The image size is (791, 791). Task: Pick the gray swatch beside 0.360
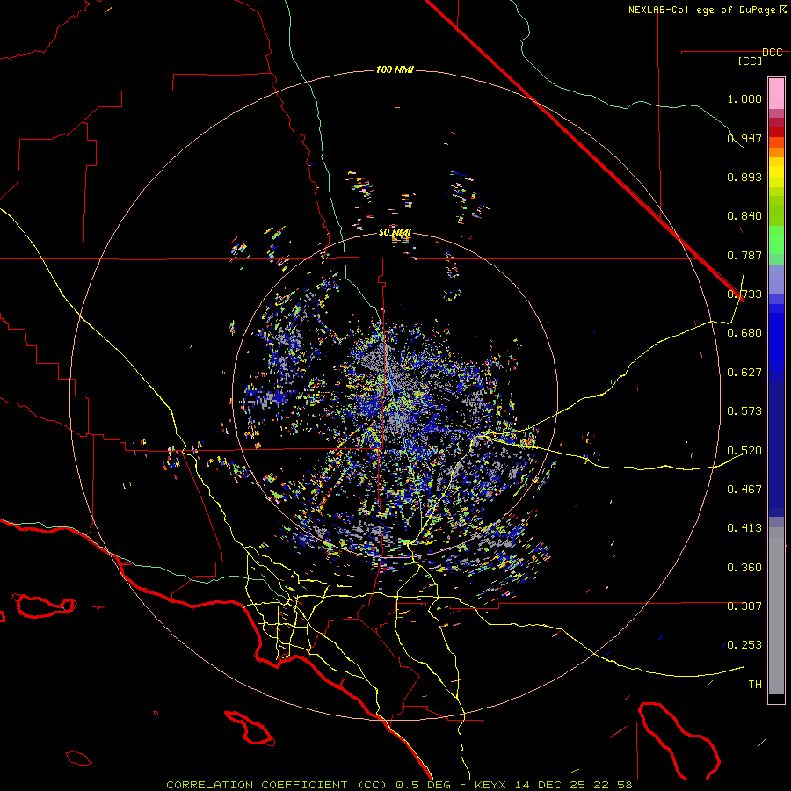tap(776, 611)
